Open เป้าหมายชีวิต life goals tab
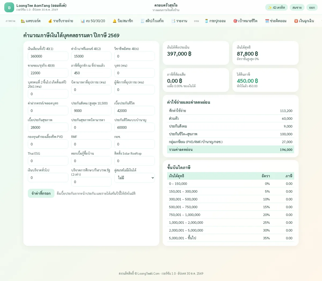The width and height of the screenshot is (322, 281). pos(245,21)
